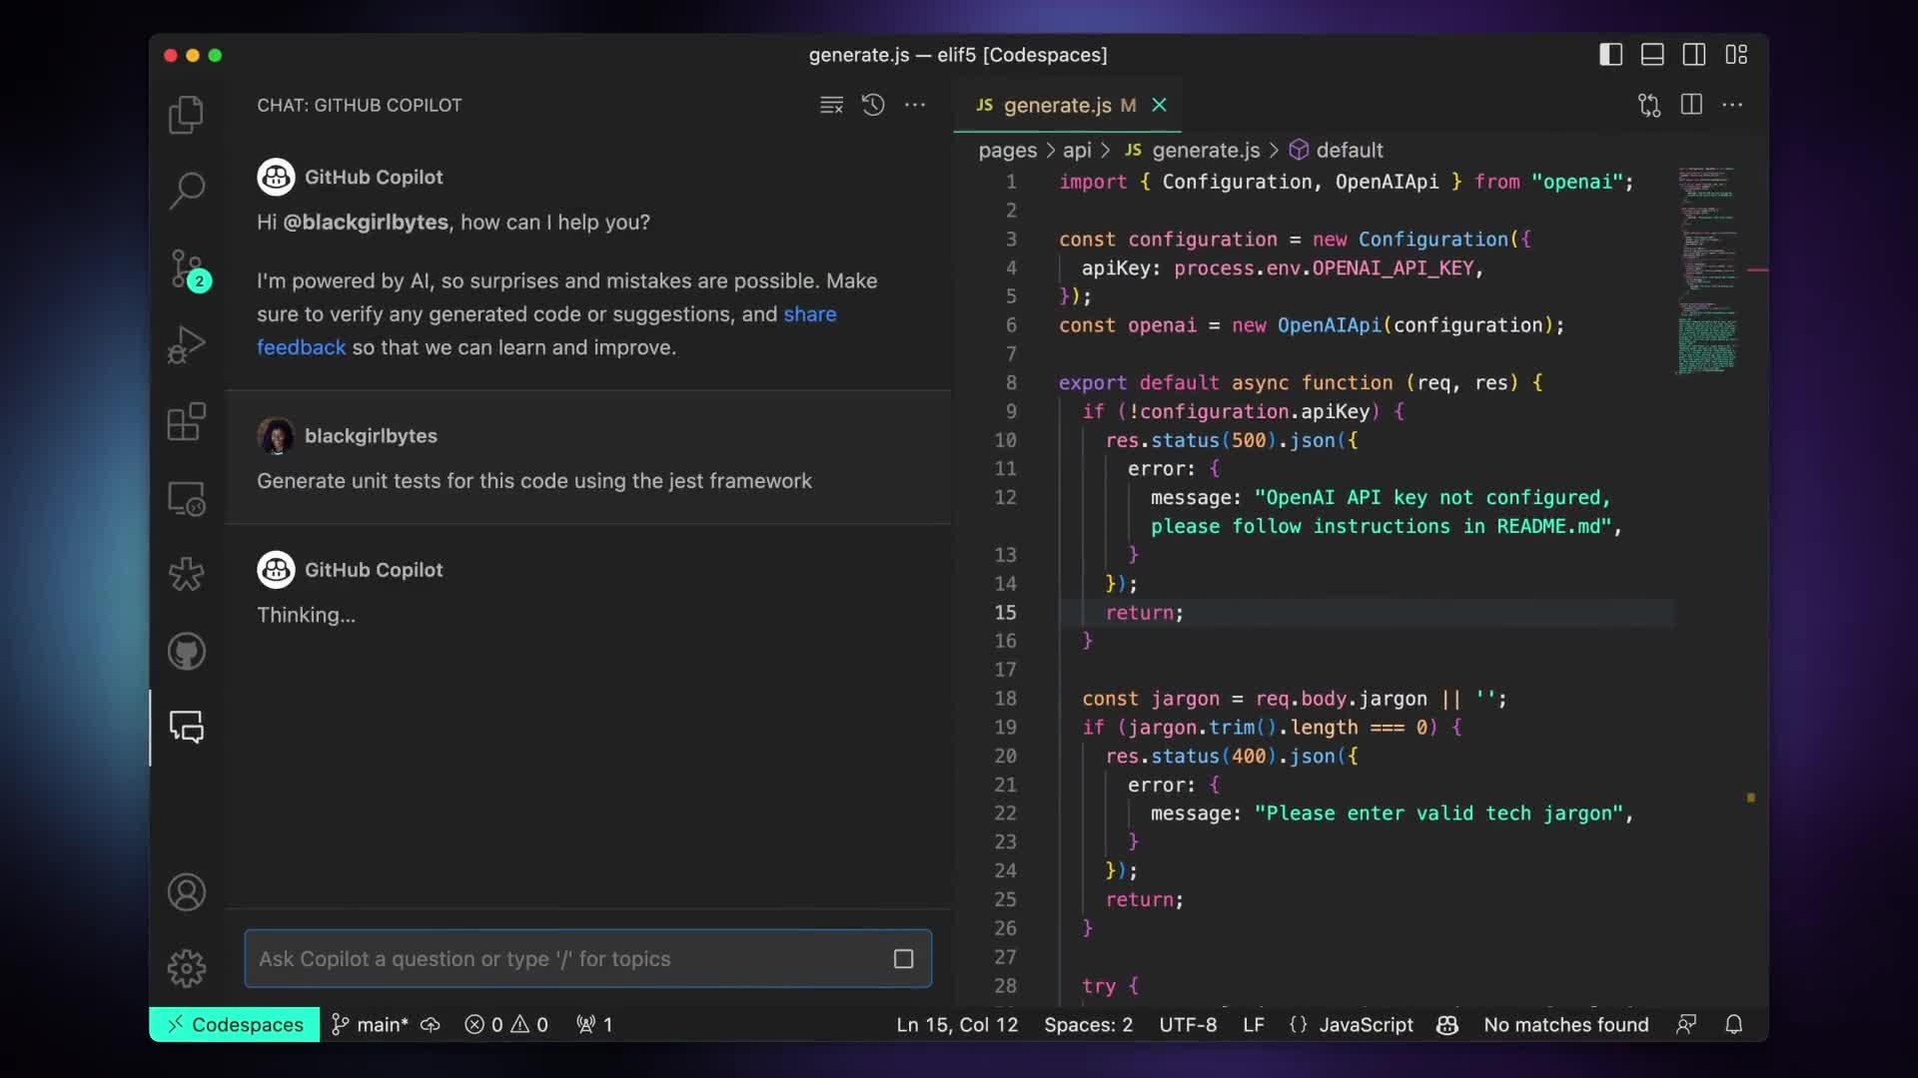Go to line via Ln 15, Col 12
This screenshot has width=1918, height=1078.
[957, 1025]
